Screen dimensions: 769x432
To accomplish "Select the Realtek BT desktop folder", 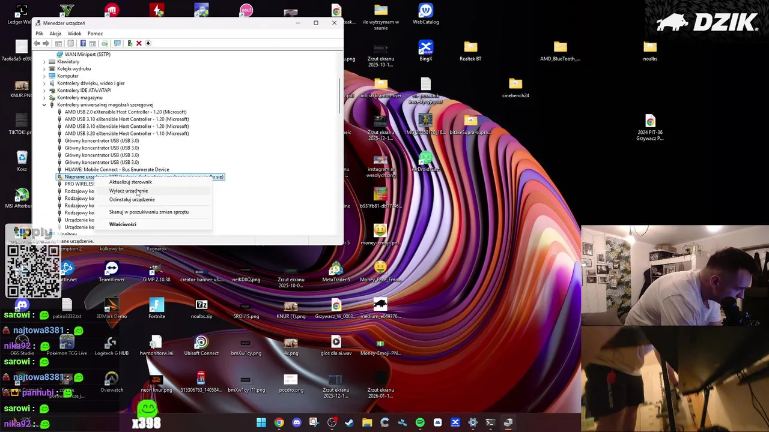I will pyautogui.click(x=470, y=51).
